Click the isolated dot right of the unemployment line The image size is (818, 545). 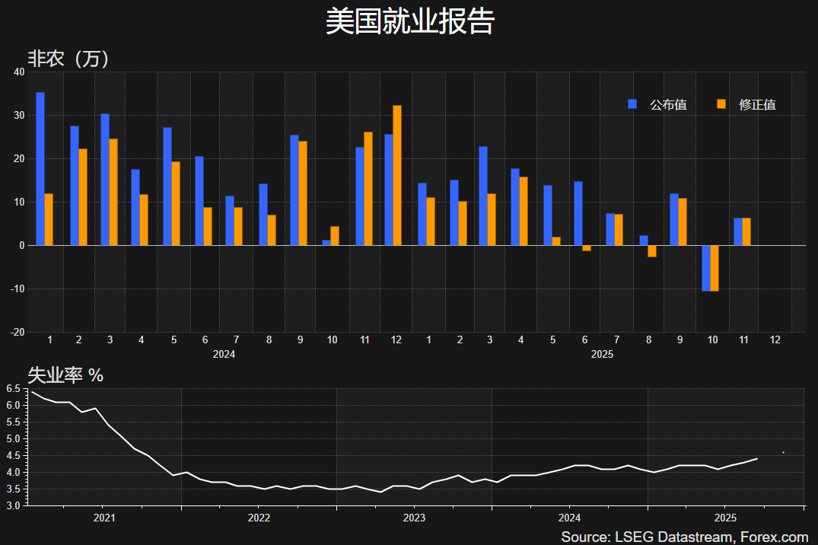click(x=783, y=453)
